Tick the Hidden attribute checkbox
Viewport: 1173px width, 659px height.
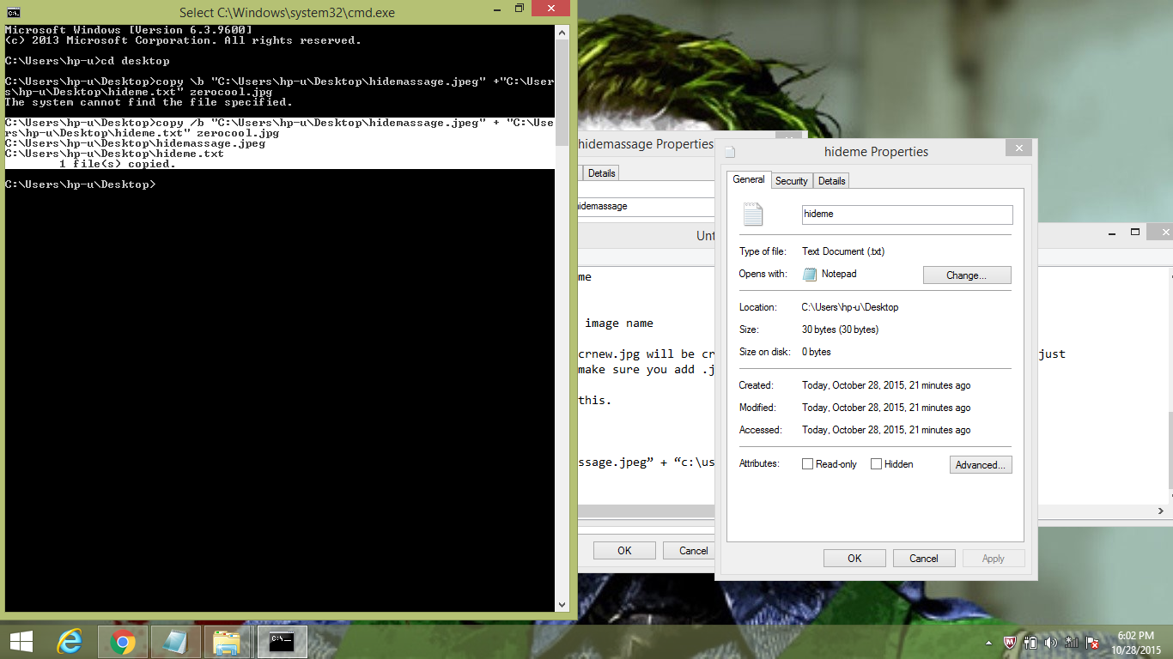tap(876, 464)
